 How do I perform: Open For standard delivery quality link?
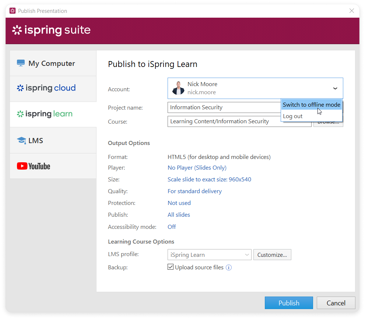click(x=194, y=191)
